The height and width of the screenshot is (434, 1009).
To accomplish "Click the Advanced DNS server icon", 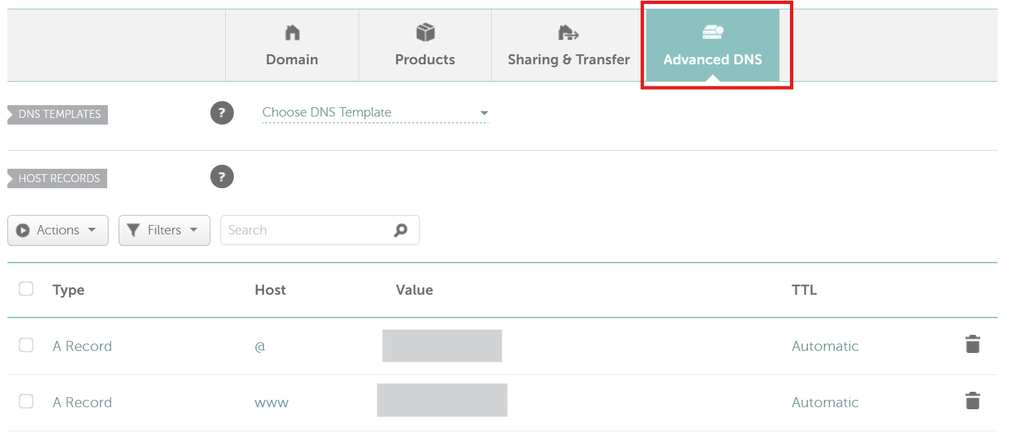I will tap(712, 31).
